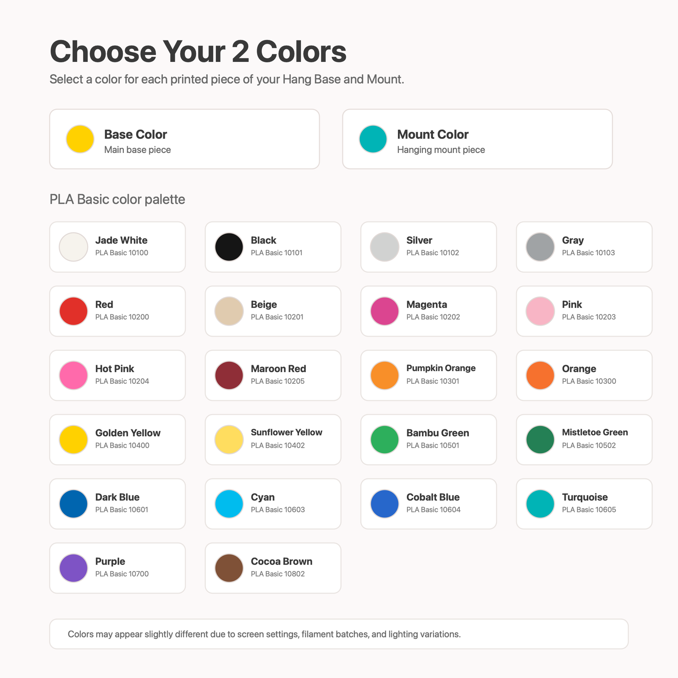The height and width of the screenshot is (678, 678).
Task: Select the Purple swatch
Action: [x=117, y=568]
